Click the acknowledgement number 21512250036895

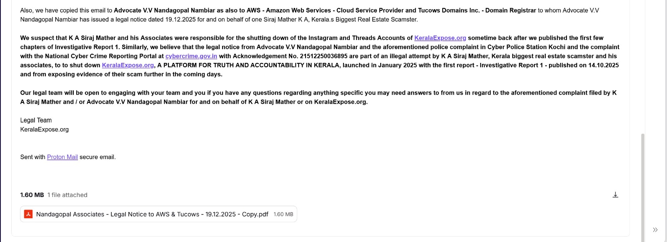(x=323, y=56)
